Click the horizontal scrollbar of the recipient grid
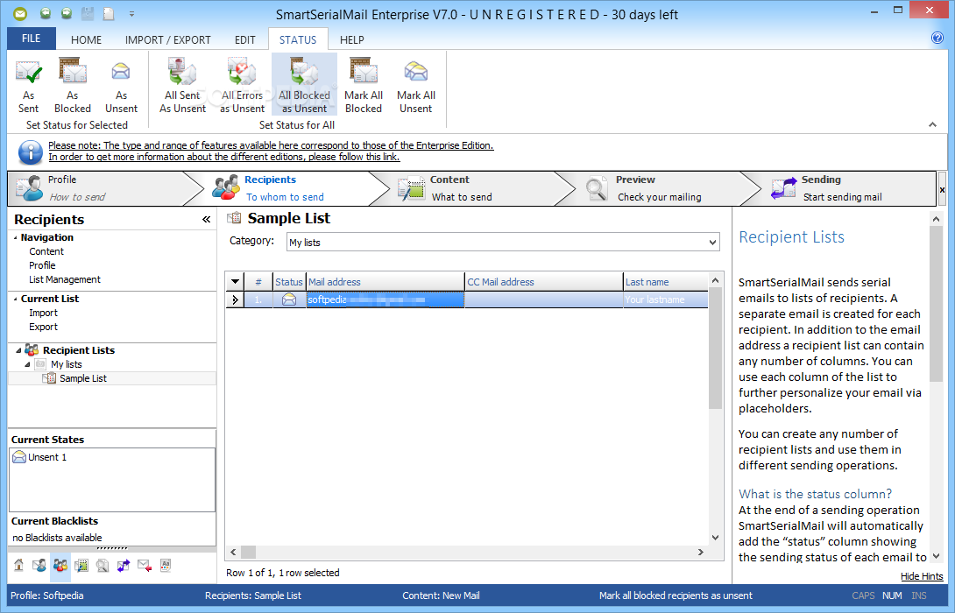The image size is (955, 613). coord(466,552)
